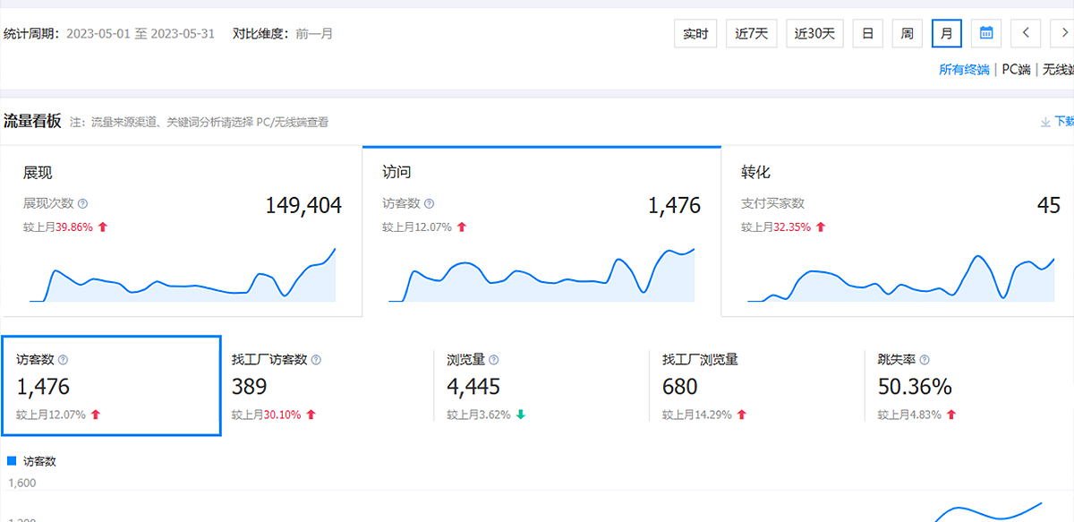This screenshot has width=1074, height=522.
Task: Click help icon next to 跳失率
Action: pyautogui.click(x=925, y=360)
